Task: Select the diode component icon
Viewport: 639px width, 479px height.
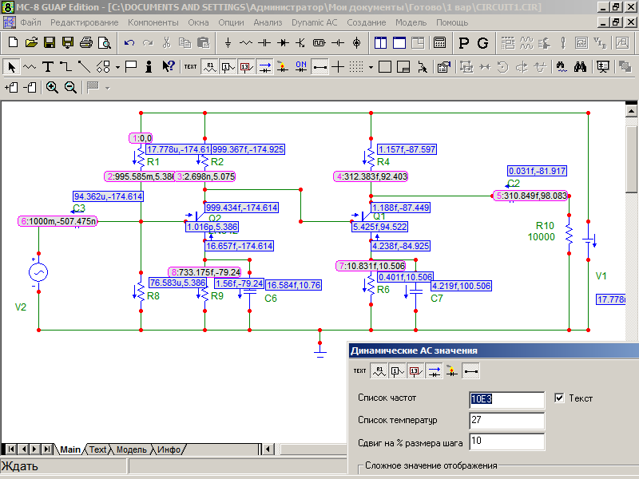Action: pos(283,42)
